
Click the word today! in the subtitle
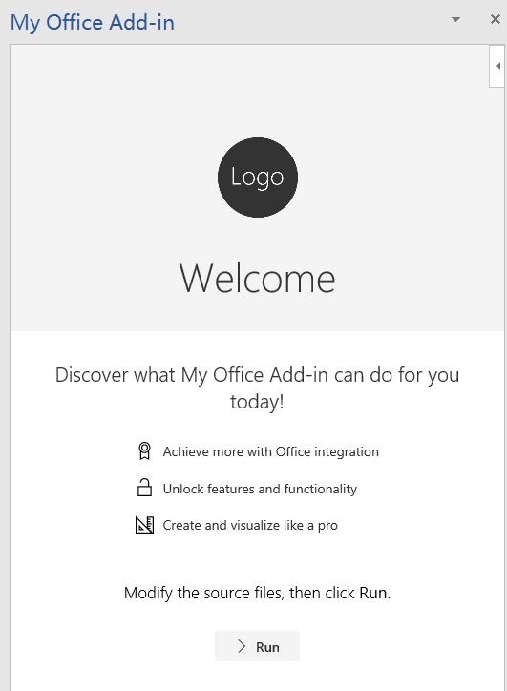coord(257,402)
